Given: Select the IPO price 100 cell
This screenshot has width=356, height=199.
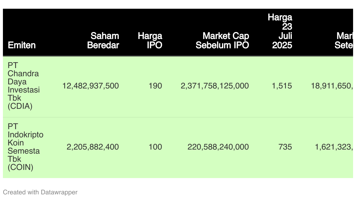Looking at the screenshot, I should [x=155, y=147].
